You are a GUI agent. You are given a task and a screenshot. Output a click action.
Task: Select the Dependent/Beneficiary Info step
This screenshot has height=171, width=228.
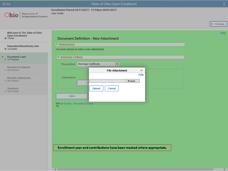click(23, 46)
